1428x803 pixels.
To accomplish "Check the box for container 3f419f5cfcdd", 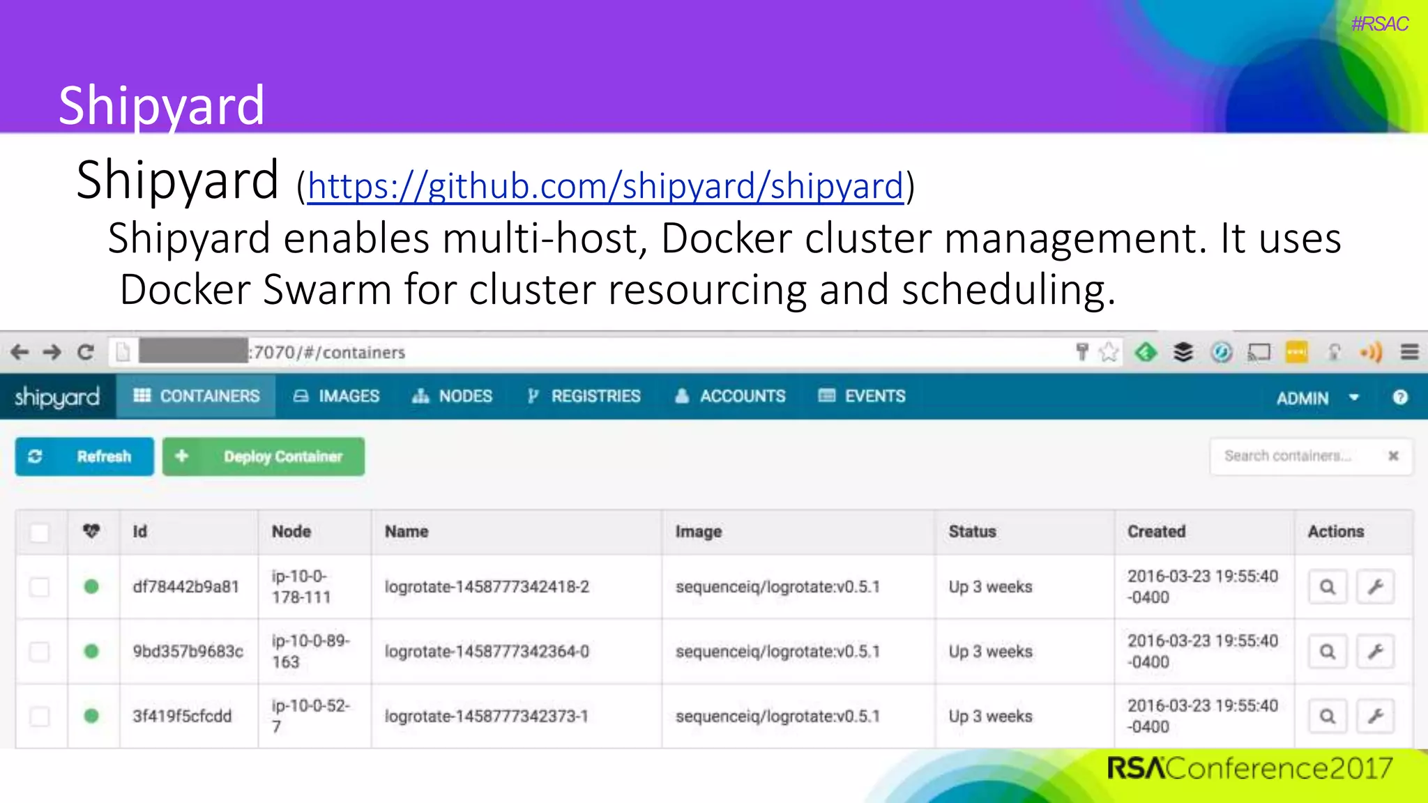I will (40, 716).
